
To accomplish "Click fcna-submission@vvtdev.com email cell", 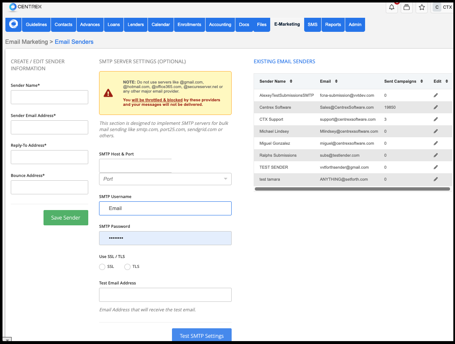I will tap(347, 95).
